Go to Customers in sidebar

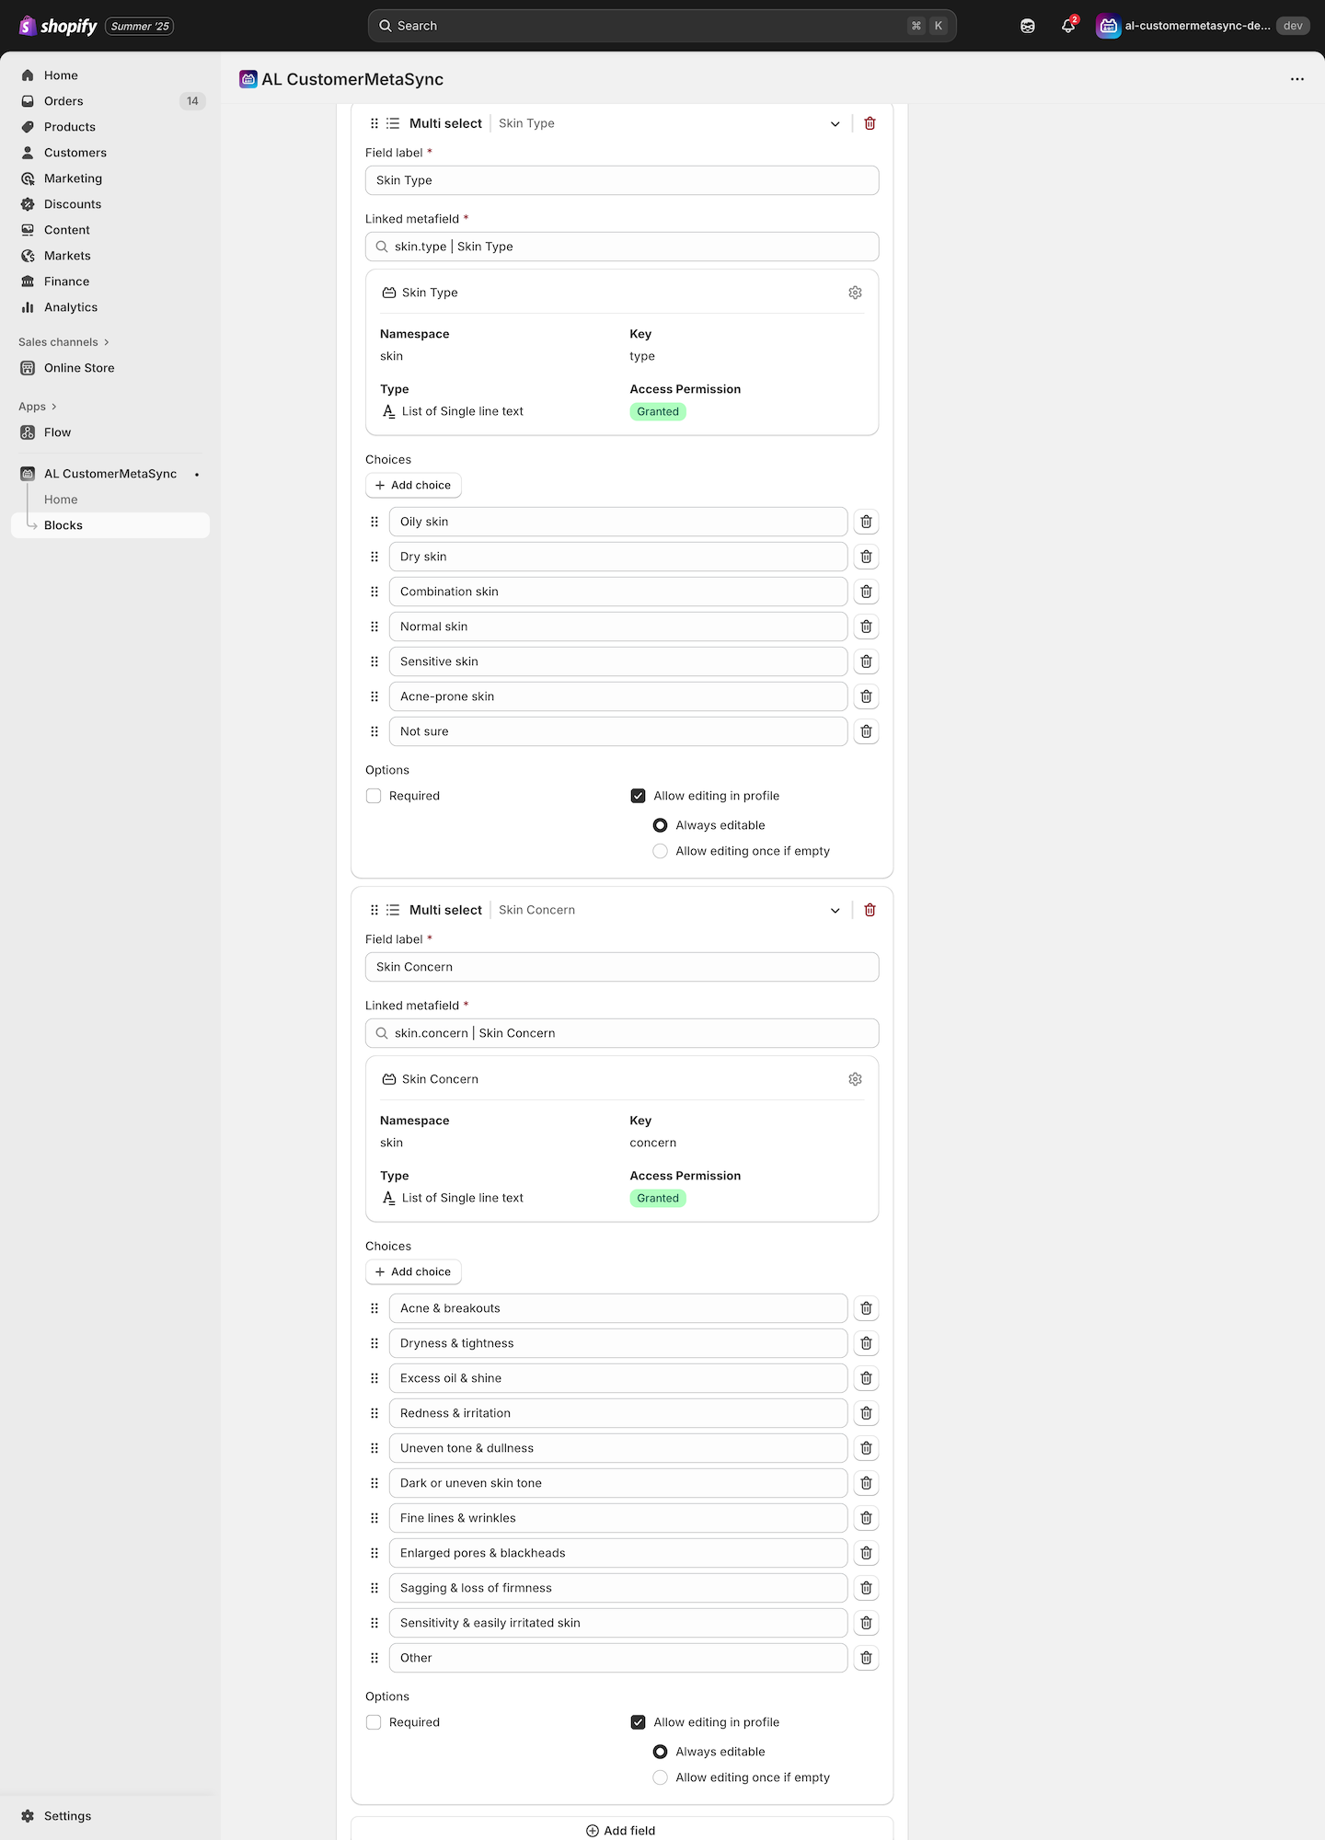click(75, 153)
